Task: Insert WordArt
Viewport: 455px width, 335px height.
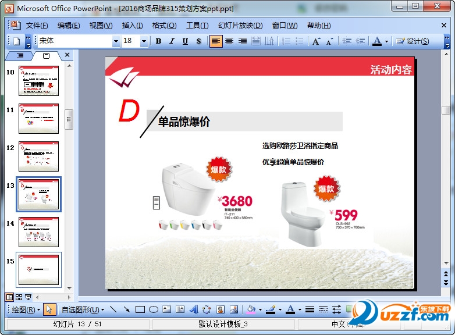Action: coord(193,310)
